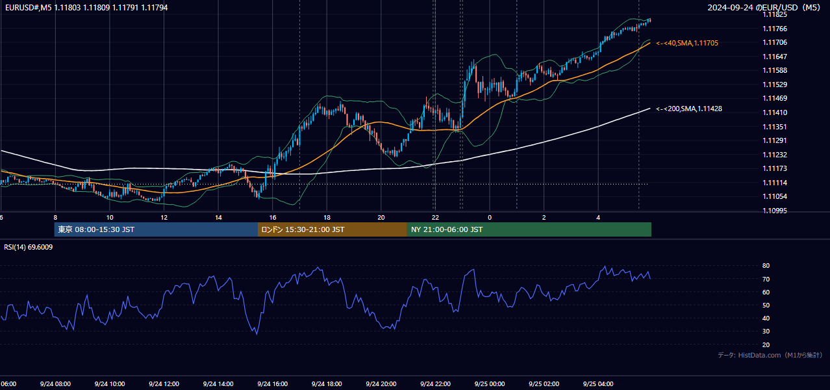Viewport: 830px width, 390px height.
Task: Click the RSI(14) 69.6009 indicator label
Action: coord(29,247)
